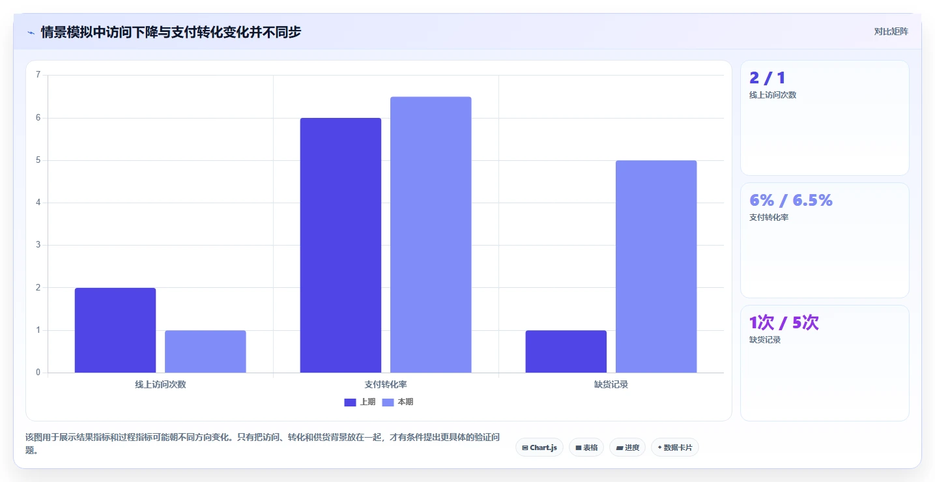
Task: Click the 1次 / 5次 card value
Action: click(784, 323)
